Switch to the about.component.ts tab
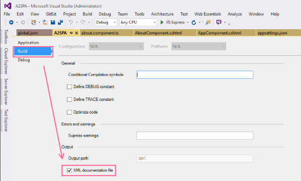 tap(100, 33)
